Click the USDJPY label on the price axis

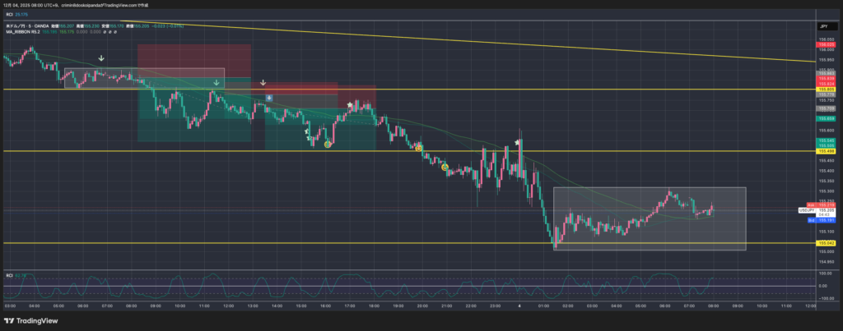pyautogui.click(x=807, y=210)
